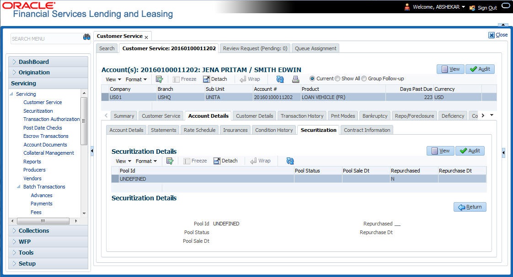Show more tabs with the tab list dropdown

492,115
